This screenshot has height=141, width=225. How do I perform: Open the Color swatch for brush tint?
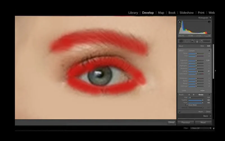202,91
